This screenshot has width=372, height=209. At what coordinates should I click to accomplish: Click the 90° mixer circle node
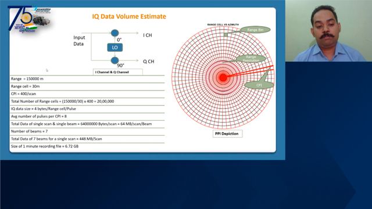(x=115, y=60)
